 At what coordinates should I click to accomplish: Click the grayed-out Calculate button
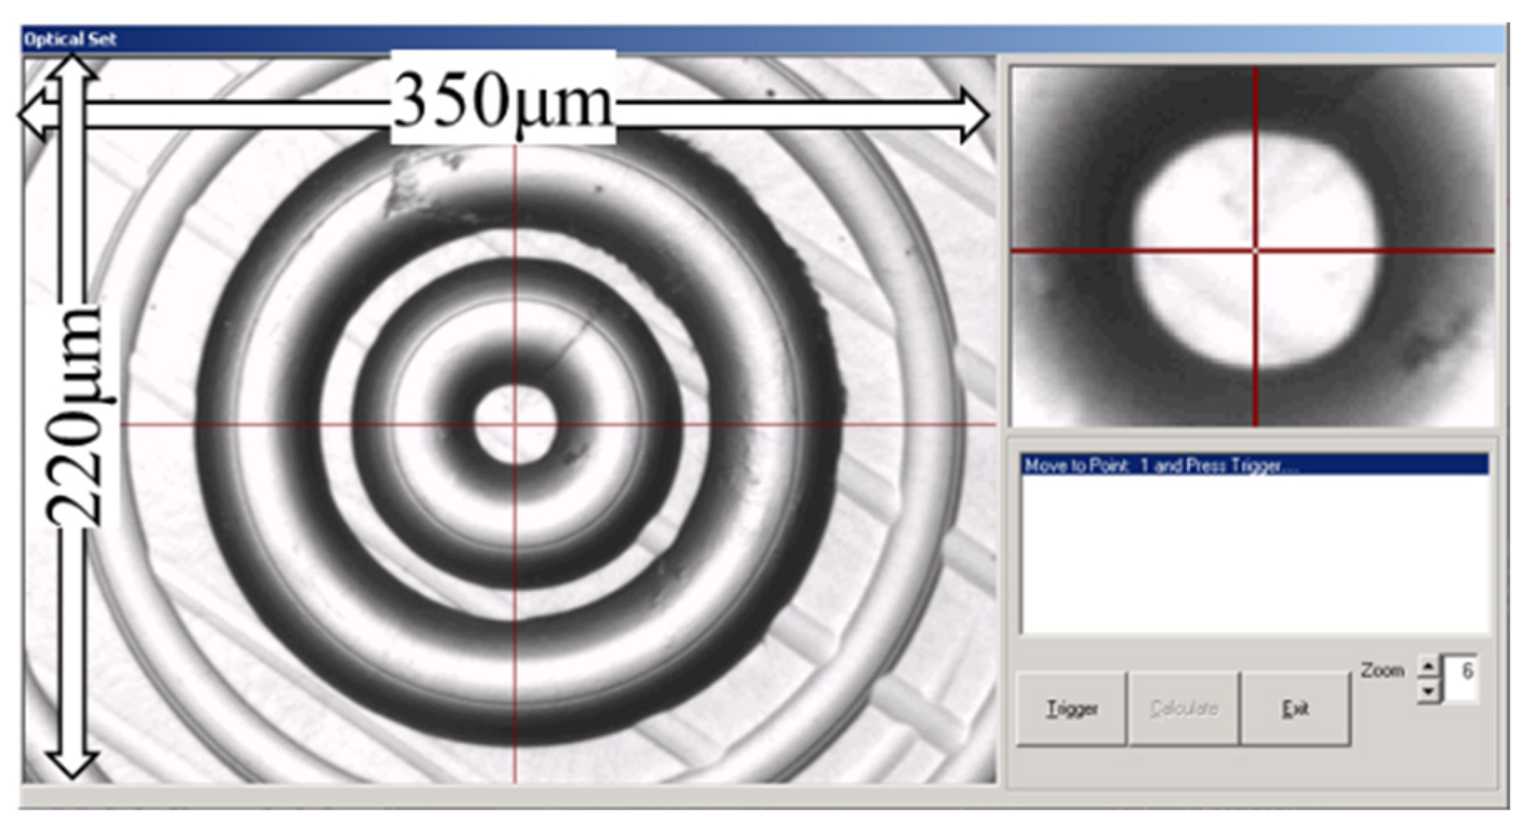[1183, 709]
